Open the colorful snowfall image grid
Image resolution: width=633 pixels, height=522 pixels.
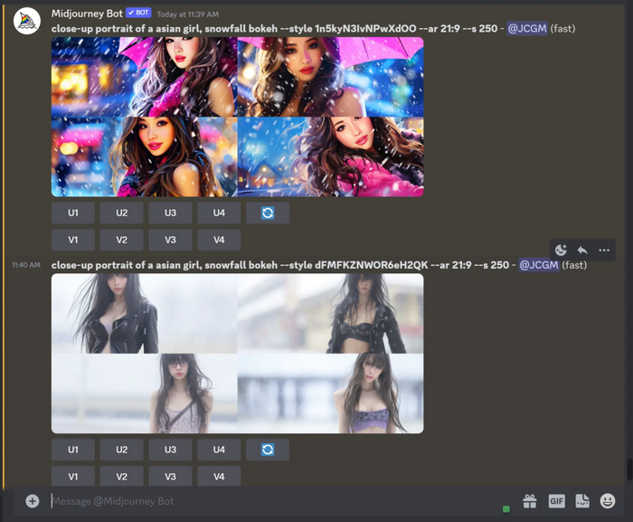click(x=237, y=117)
